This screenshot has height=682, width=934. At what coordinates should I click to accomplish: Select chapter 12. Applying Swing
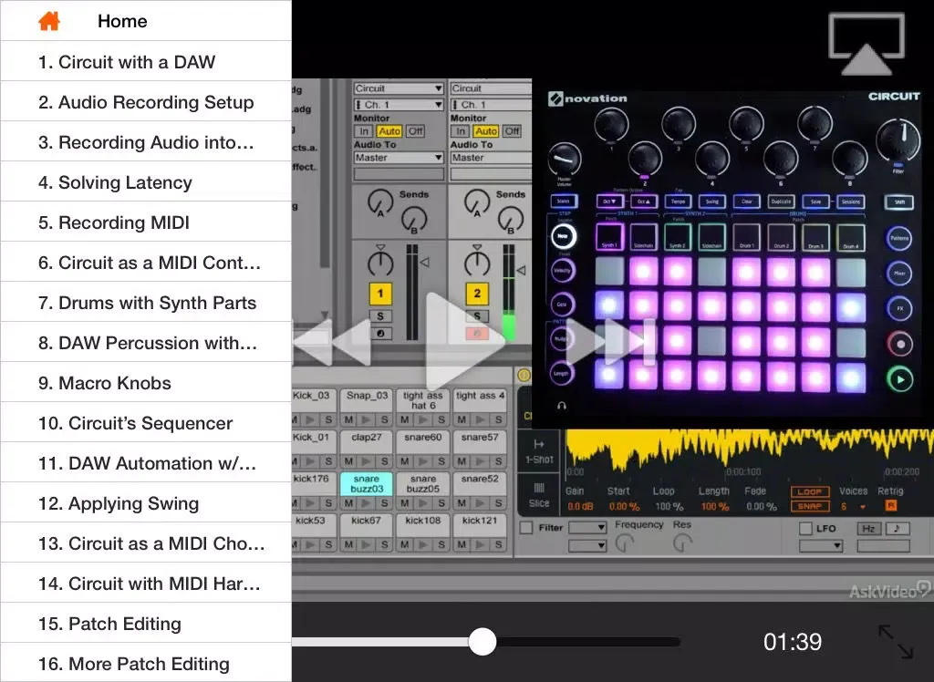pos(146,503)
